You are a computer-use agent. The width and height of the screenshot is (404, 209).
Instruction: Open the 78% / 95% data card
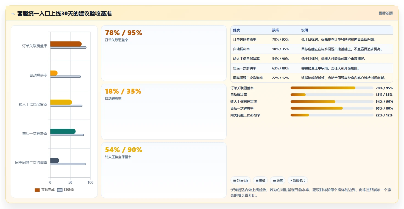(x=164, y=53)
